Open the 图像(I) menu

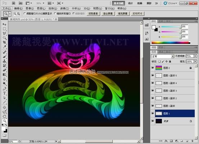pyautogui.click(x=30, y=9)
